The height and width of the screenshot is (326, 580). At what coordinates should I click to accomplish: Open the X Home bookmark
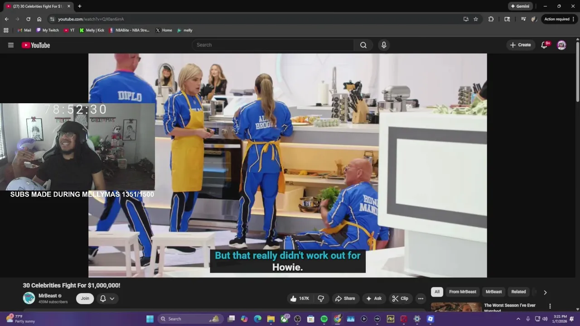(x=164, y=30)
